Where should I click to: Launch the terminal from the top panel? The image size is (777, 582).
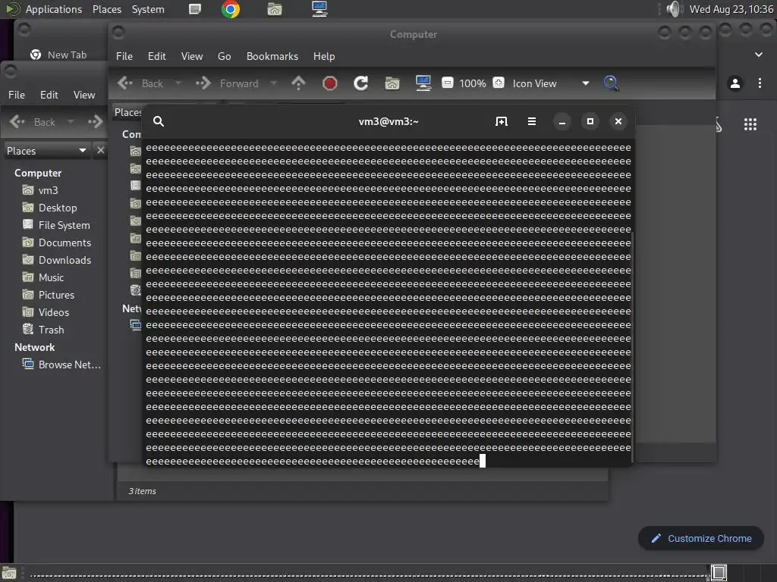click(195, 9)
